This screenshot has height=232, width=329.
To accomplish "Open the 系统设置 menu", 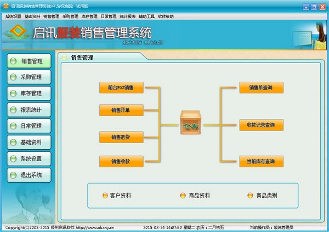I will pyautogui.click(x=13, y=16).
